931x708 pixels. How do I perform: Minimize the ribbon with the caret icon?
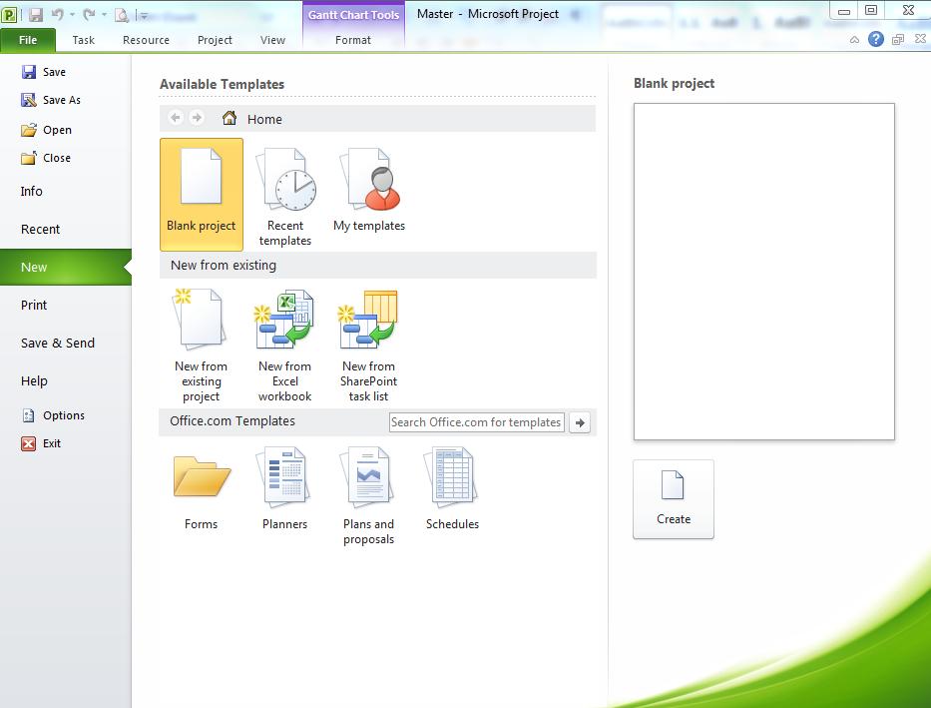tap(854, 40)
